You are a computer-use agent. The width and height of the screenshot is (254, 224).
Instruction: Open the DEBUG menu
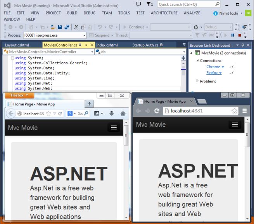(x=90, y=13)
